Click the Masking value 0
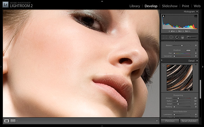This screenshot has width=204, height=127. 196,107
